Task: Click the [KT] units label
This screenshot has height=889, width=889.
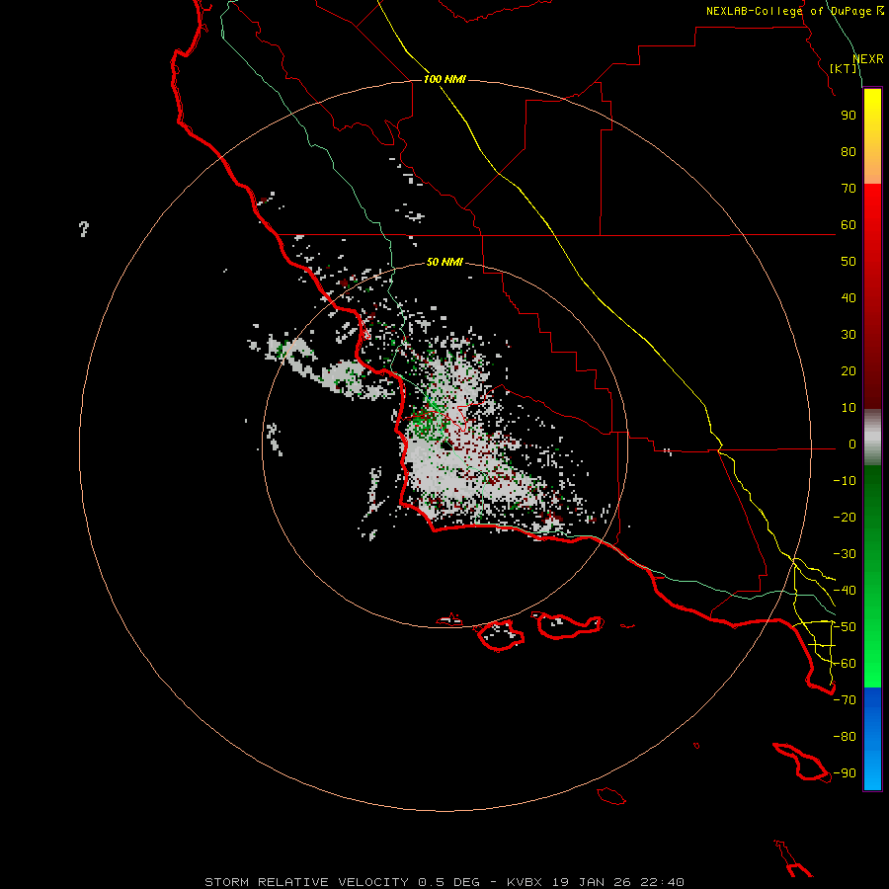Action: pos(843,68)
